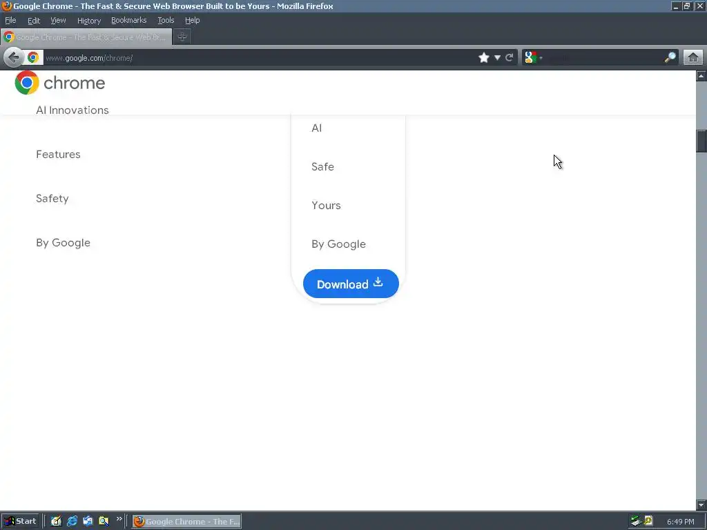Click the magnifier search icon
This screenshot has width=707, height=530.
[670, 58]
